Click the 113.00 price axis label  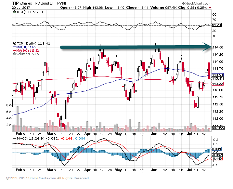[218, 90]
